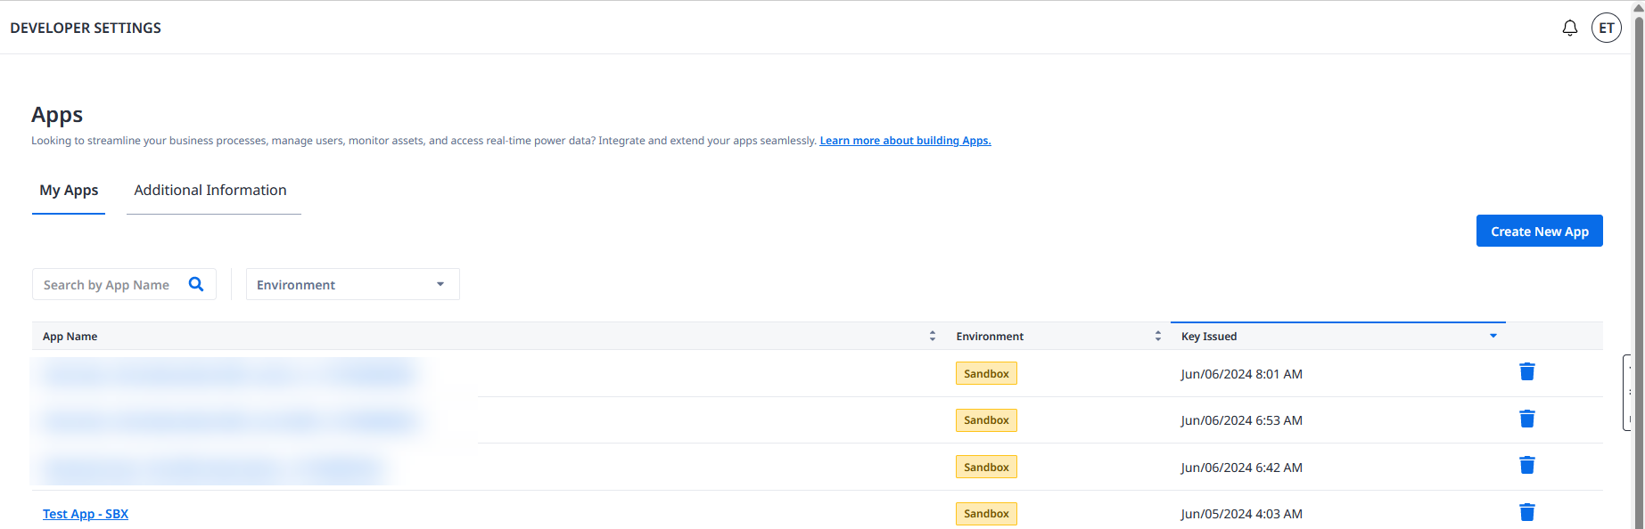
Task: Click the date Jun/05/2024 4:03 AM
Action: pyautogui.click(x=1241, y=514)
